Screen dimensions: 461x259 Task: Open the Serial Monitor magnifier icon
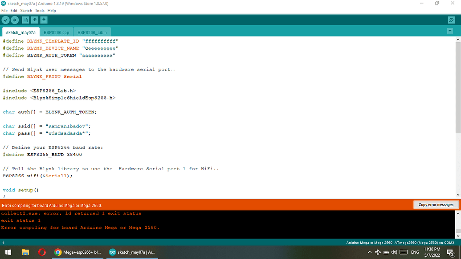pyautogui.click(x=451, y=20)
